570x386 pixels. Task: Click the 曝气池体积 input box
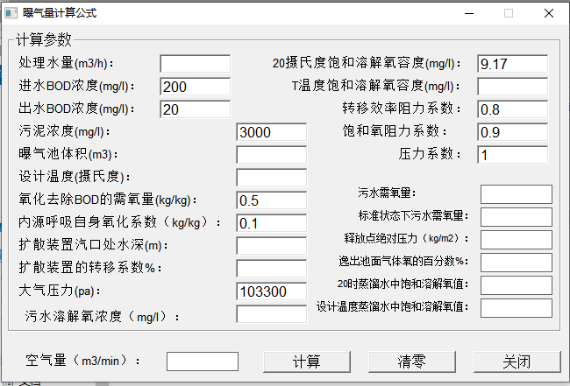tap(271, 155)
